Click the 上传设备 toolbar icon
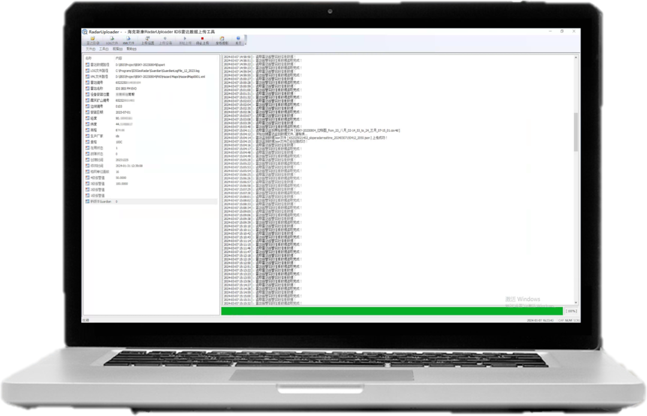The height and width of the screenshot is (416, 647). click(x=165, y=41)
